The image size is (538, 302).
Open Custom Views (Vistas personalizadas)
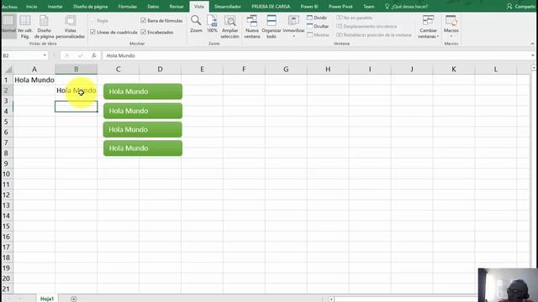[x=70, y=27]
